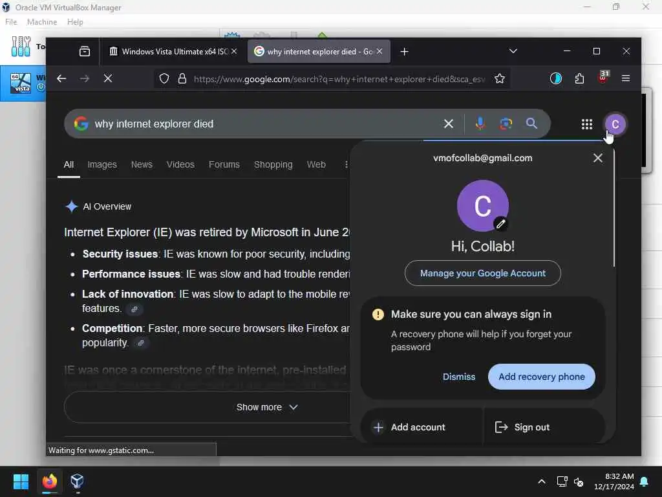This screenshot has width=662, height=497.
Task: Switch to Shopping results tab
Action: 273,165
